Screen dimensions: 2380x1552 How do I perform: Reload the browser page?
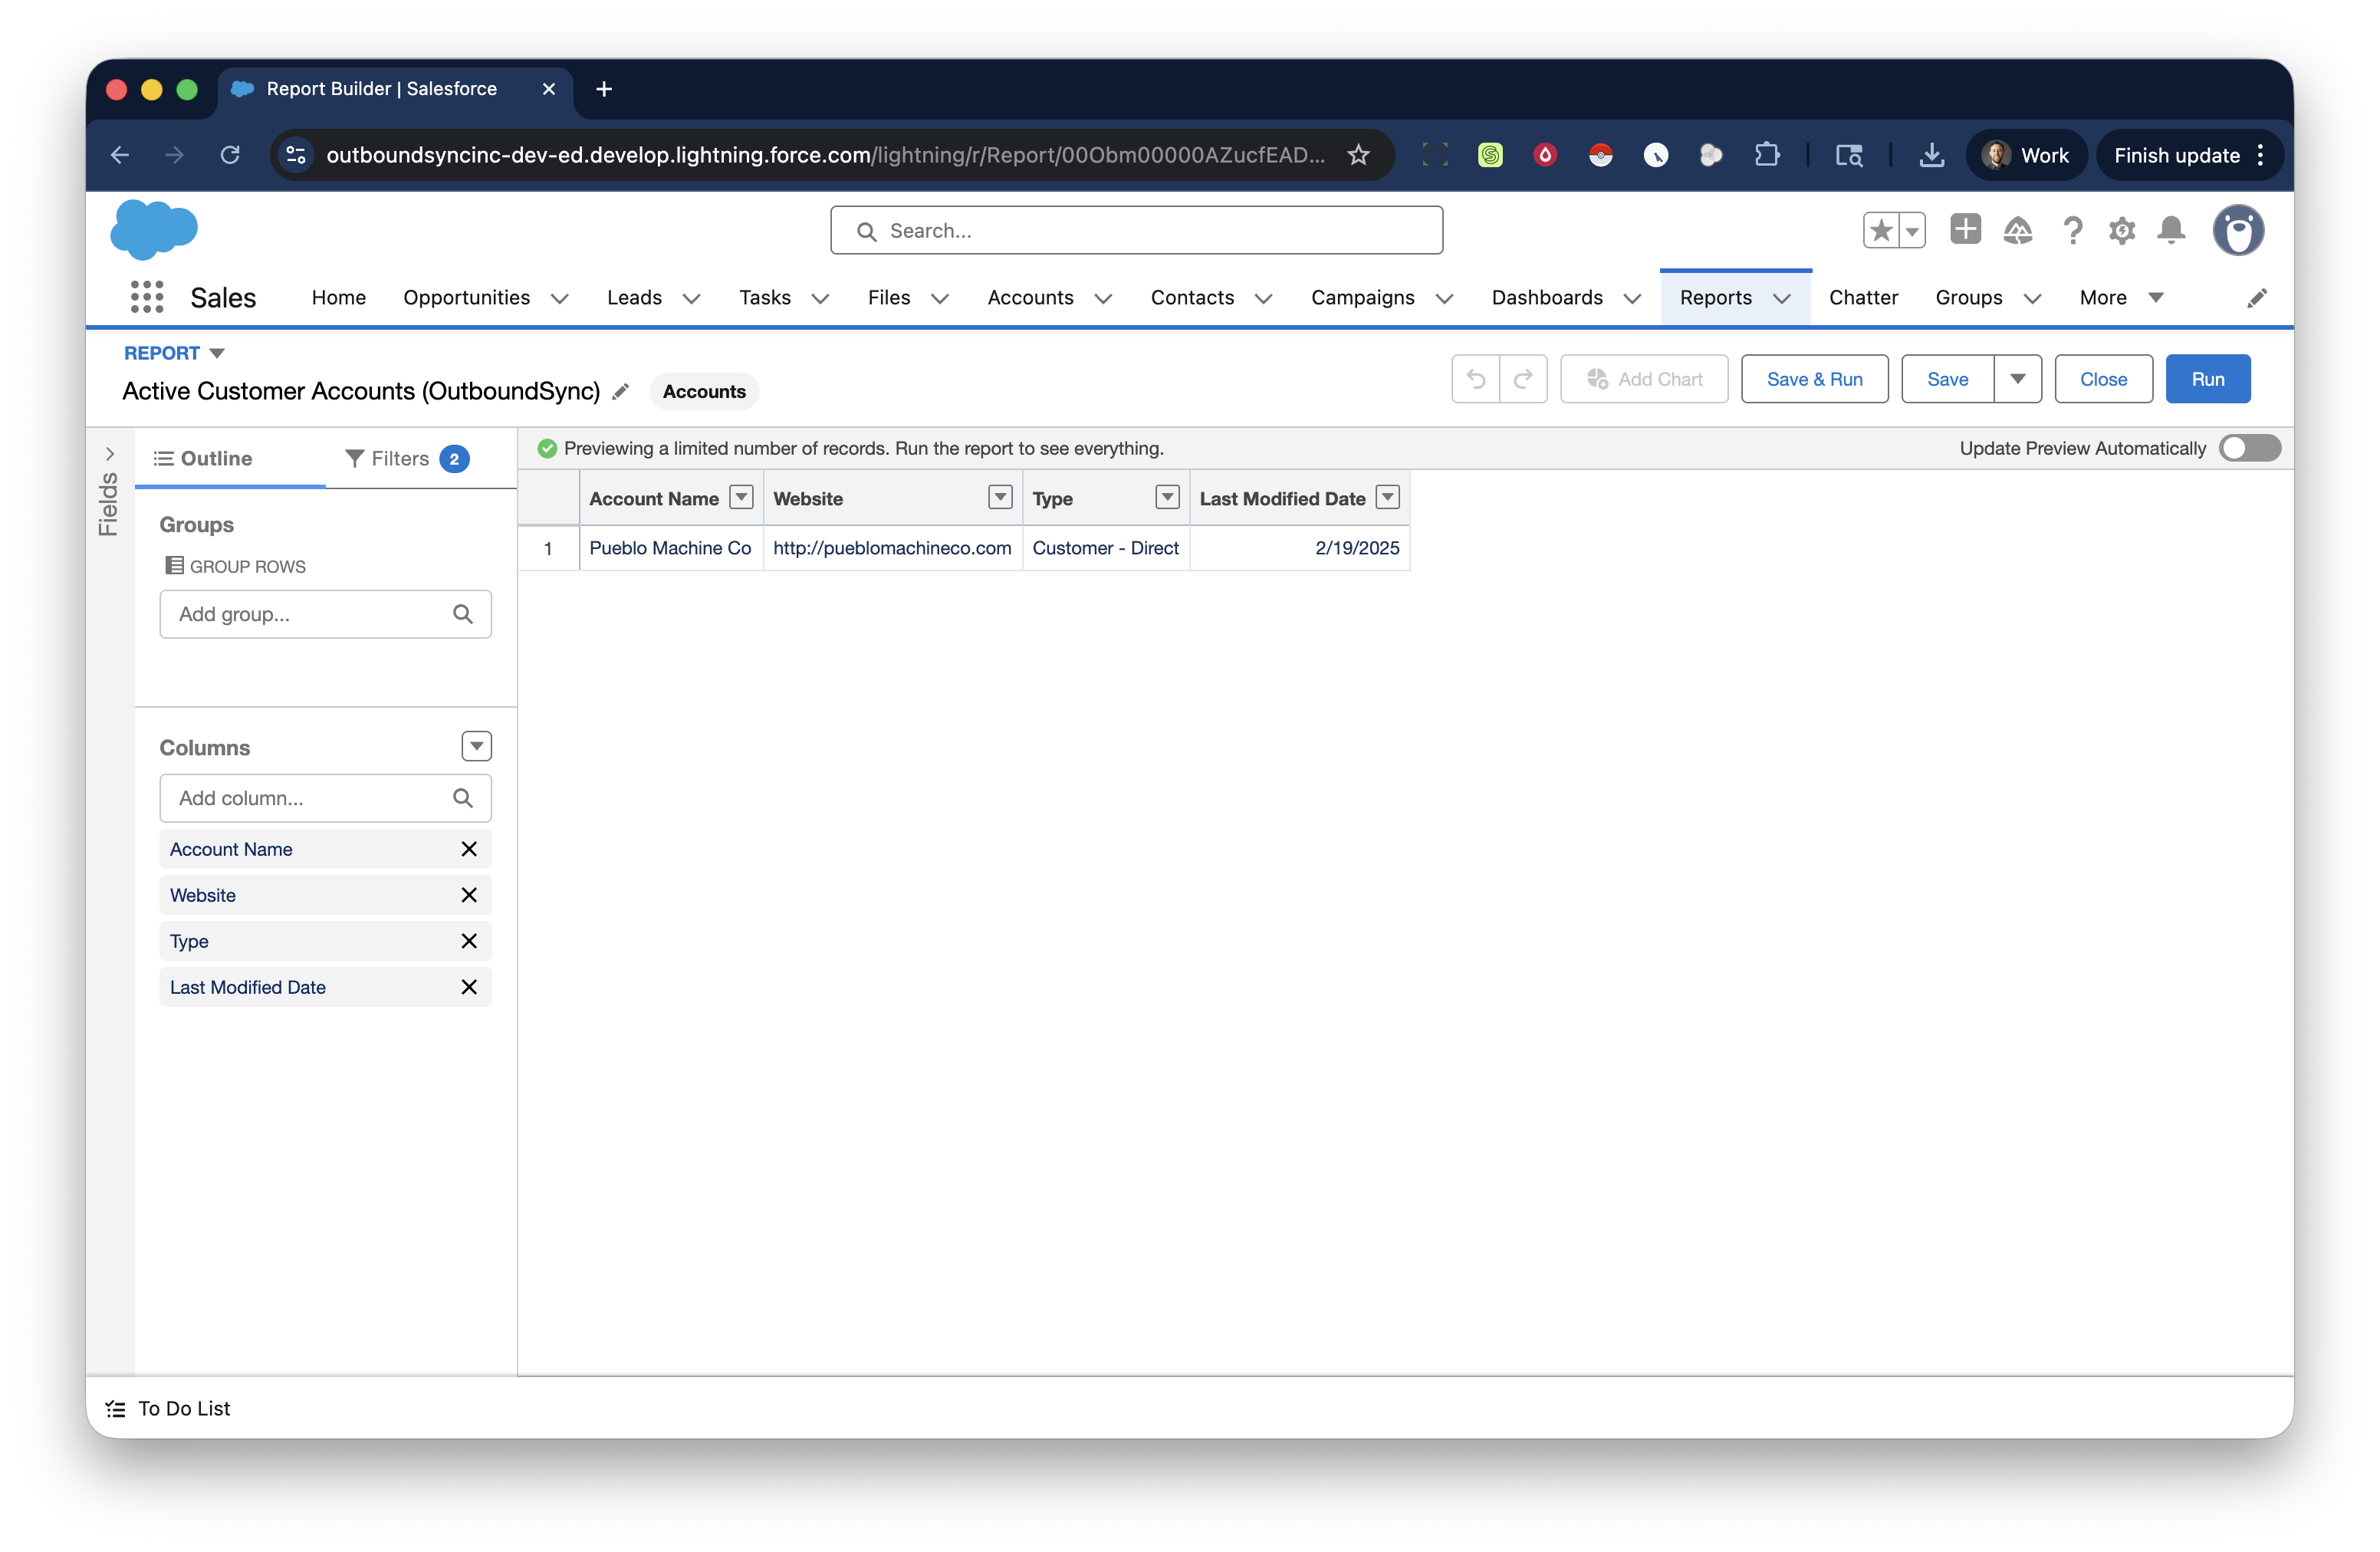pos(230,155)
